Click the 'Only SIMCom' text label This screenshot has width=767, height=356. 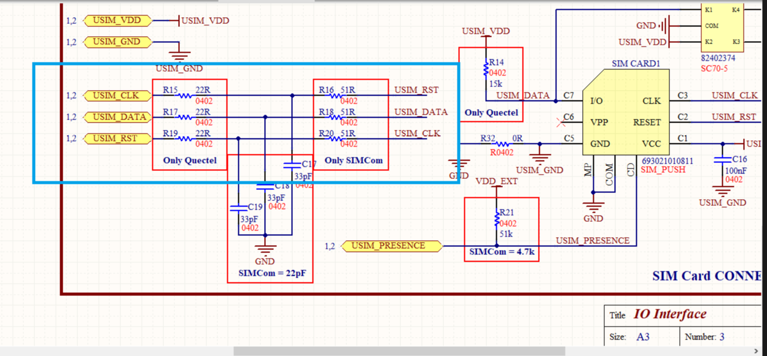tap(353, 161)
